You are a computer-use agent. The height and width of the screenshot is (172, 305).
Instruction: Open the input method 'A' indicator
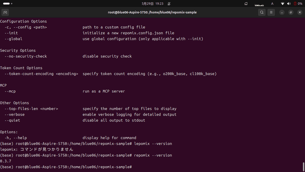click(272, 4)
